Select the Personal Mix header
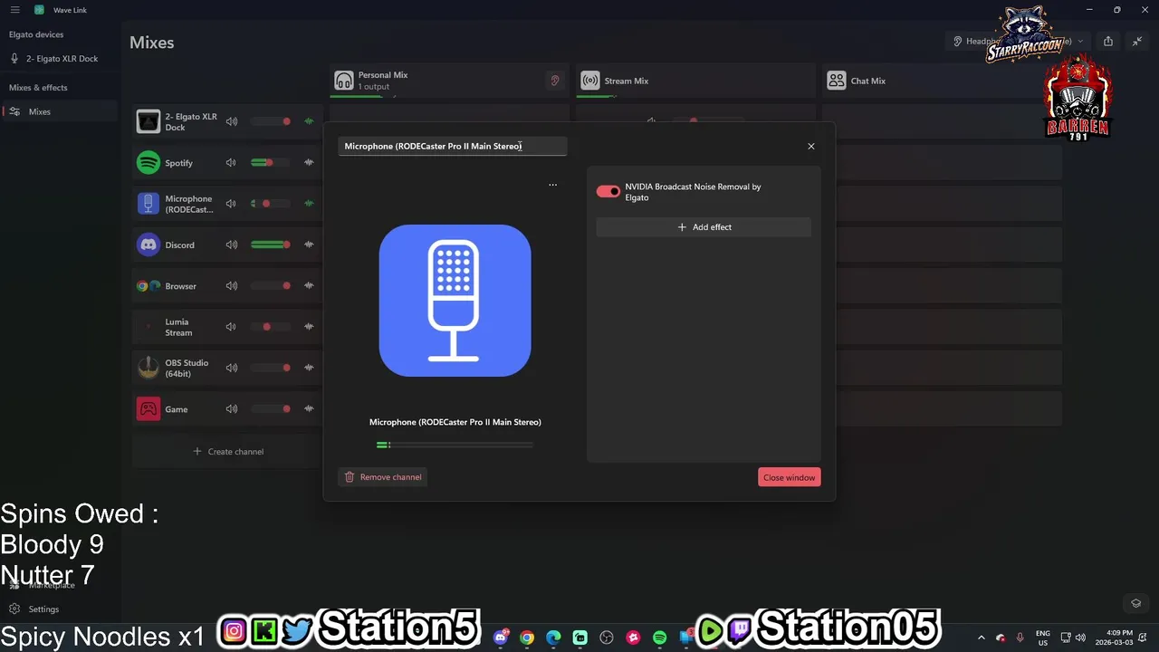1159x652 pixels. pyautogui.click(x=449, y=81)
